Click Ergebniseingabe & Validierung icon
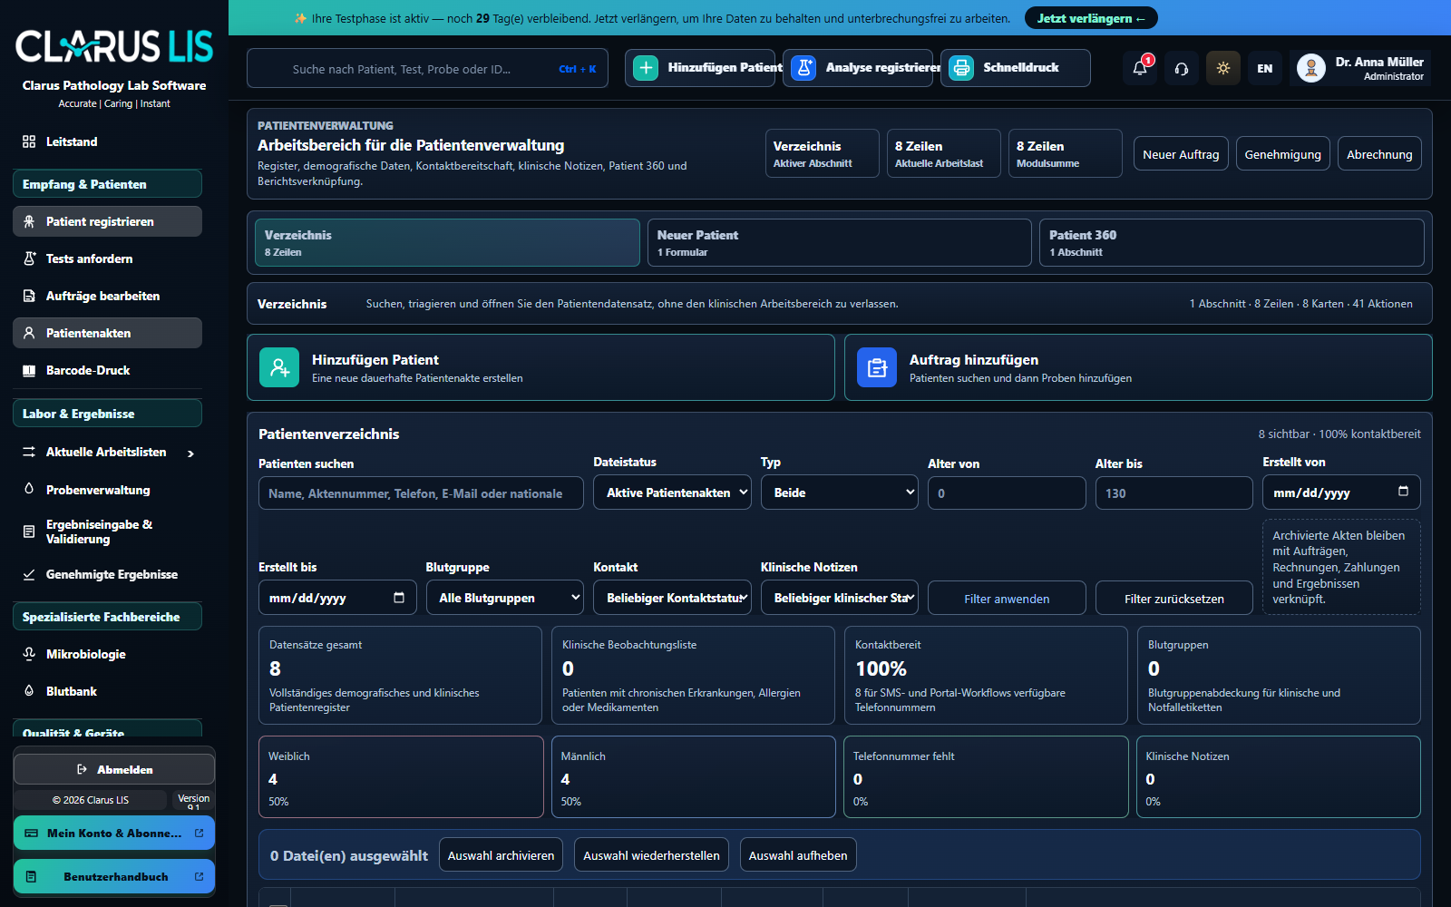Image resolution: width=1451 pixels, height=907 pixels. [29, 532]
